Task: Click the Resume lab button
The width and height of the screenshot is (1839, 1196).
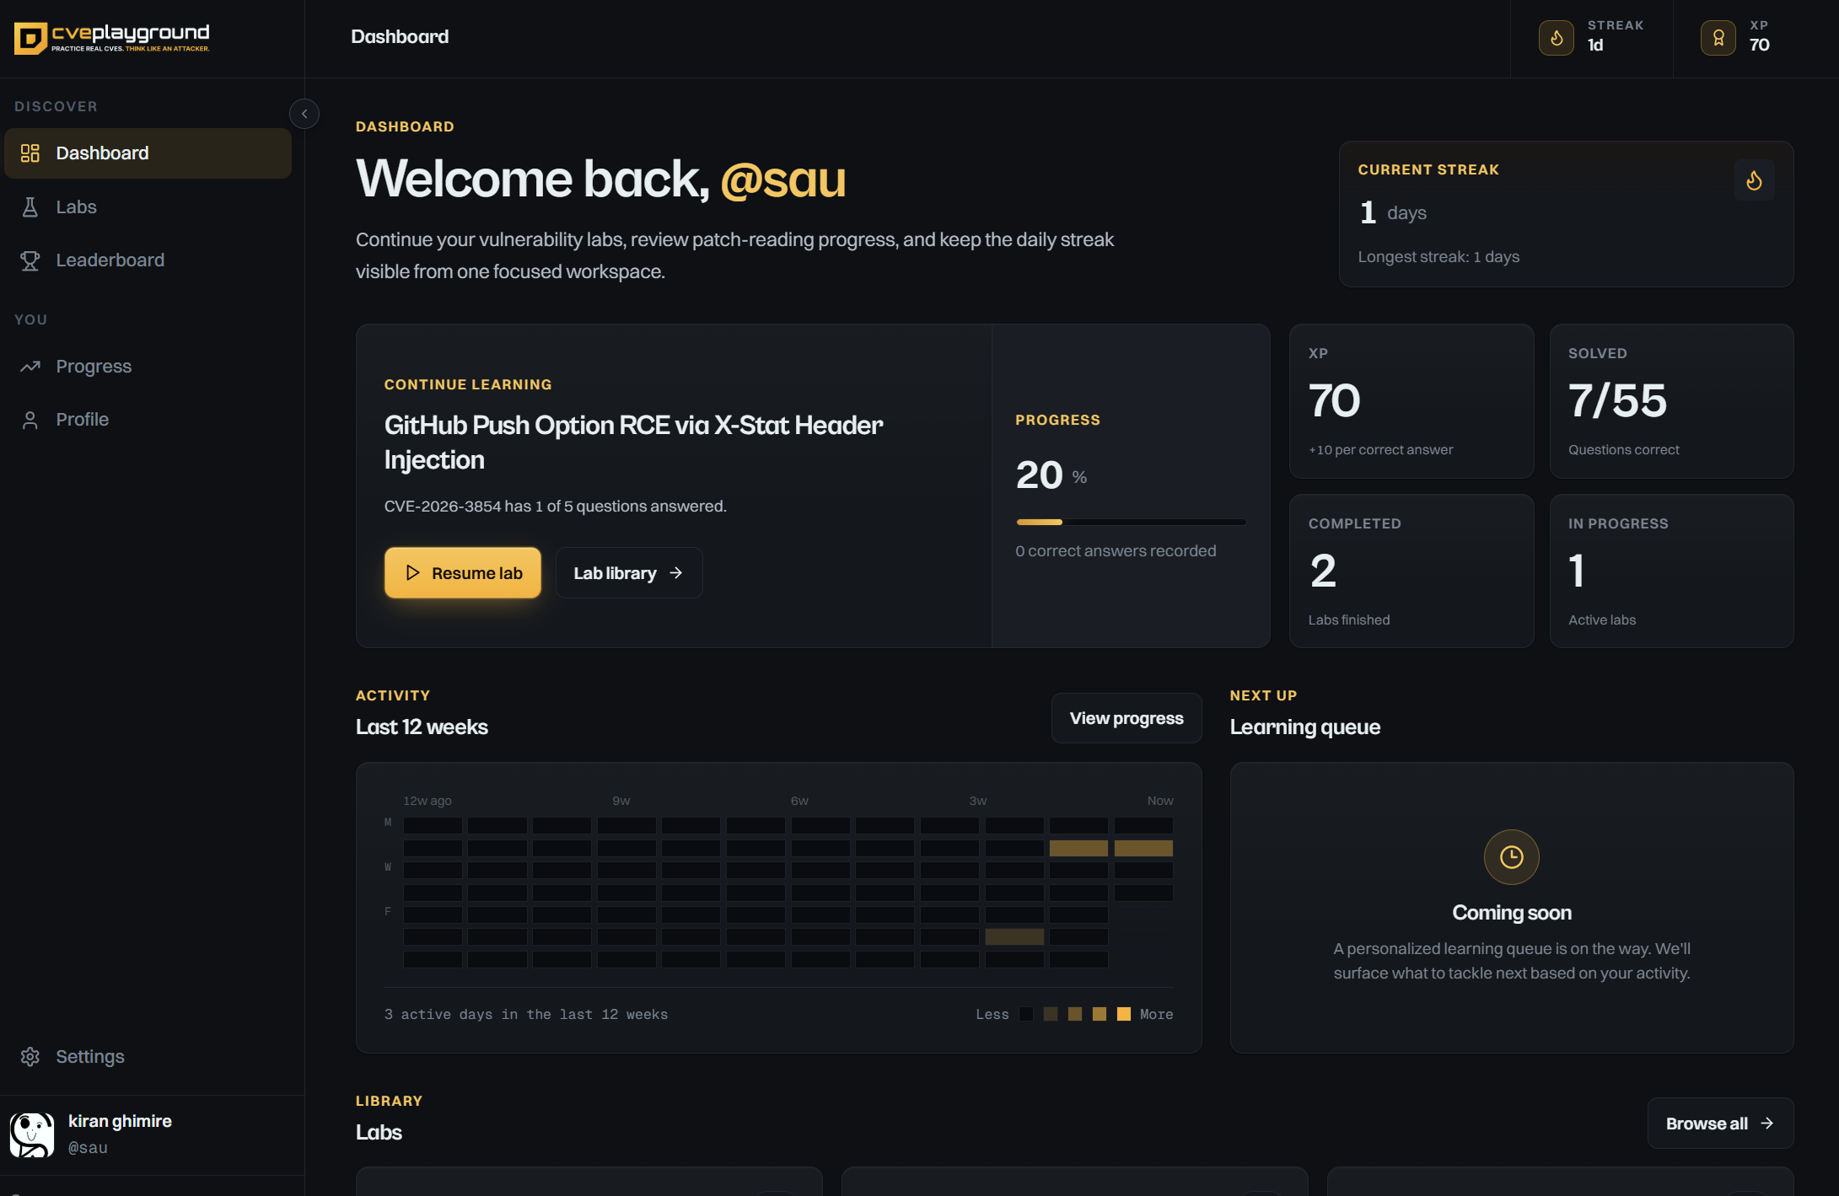Action: [x=463, y=573]
